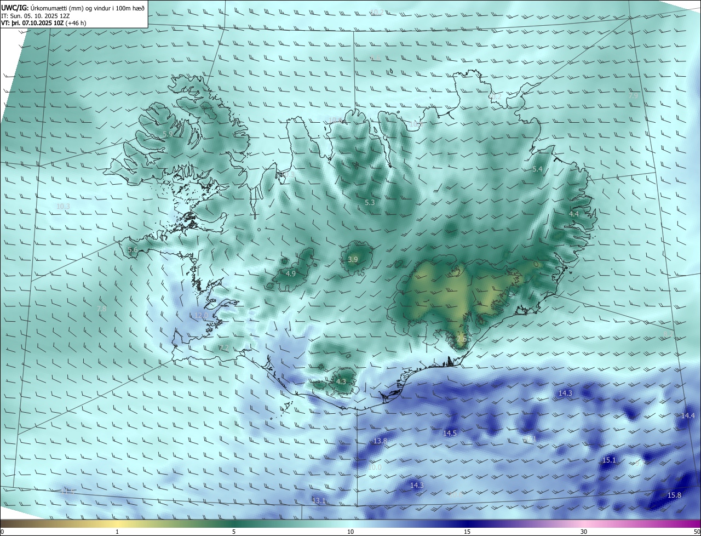Click the 1 tick on the color scale
This screenshot has height=536, width=701.
(117, 532)
